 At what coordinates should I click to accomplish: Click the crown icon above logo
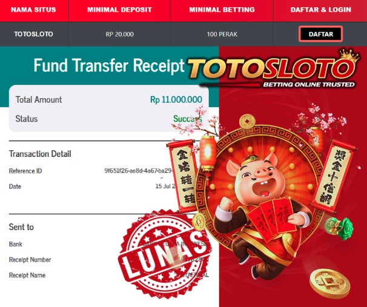coord(349,56)
